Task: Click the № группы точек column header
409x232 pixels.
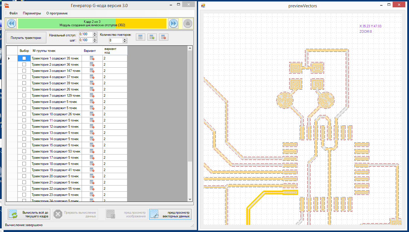Action: coord(56,51)
